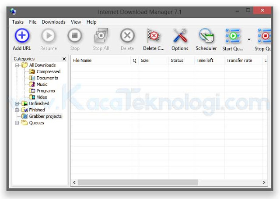The height and width of the screenshot is (199, 280).
Task: Select the Compressed category icon
Action: click(x=32, y=71)
